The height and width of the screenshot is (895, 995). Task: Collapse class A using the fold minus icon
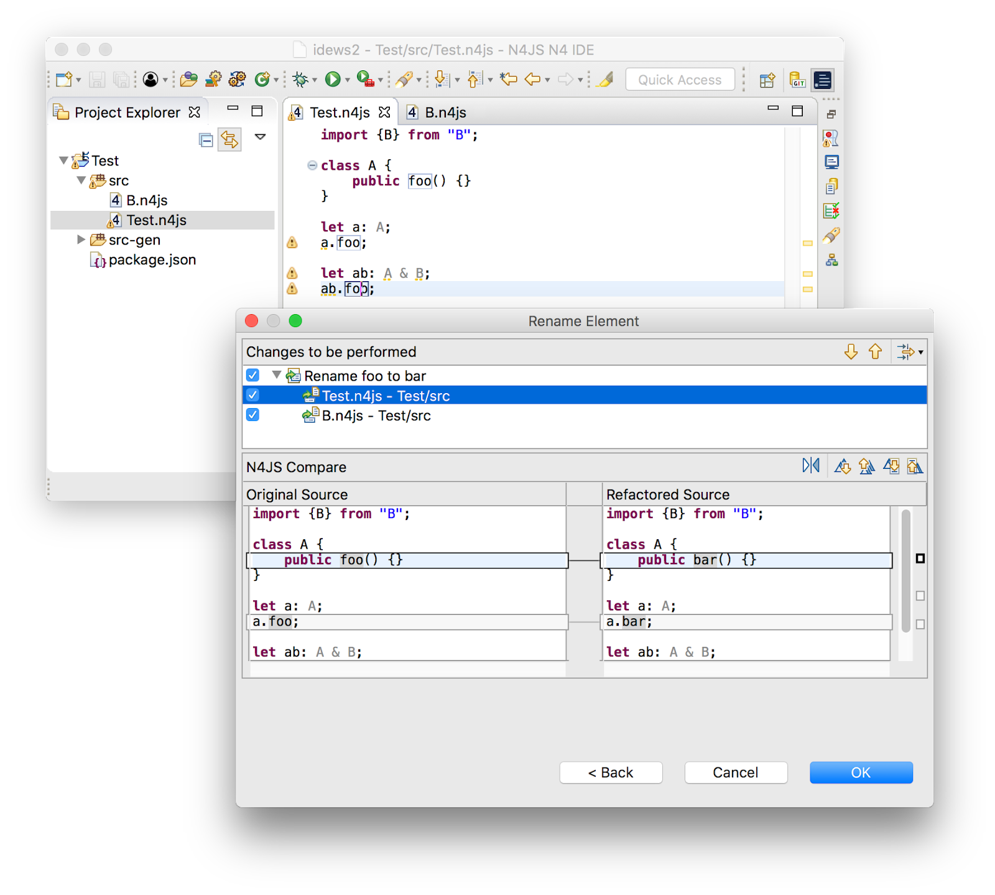pos(311,165)
